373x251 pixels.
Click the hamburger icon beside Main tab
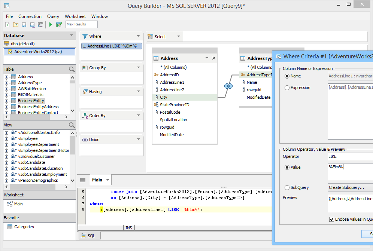click(83, 180)
